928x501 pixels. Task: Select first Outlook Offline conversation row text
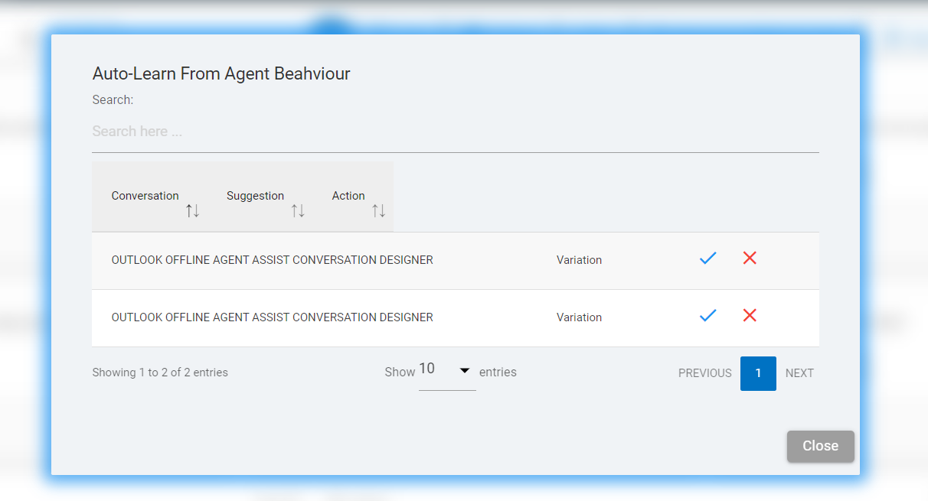point(272,260)
